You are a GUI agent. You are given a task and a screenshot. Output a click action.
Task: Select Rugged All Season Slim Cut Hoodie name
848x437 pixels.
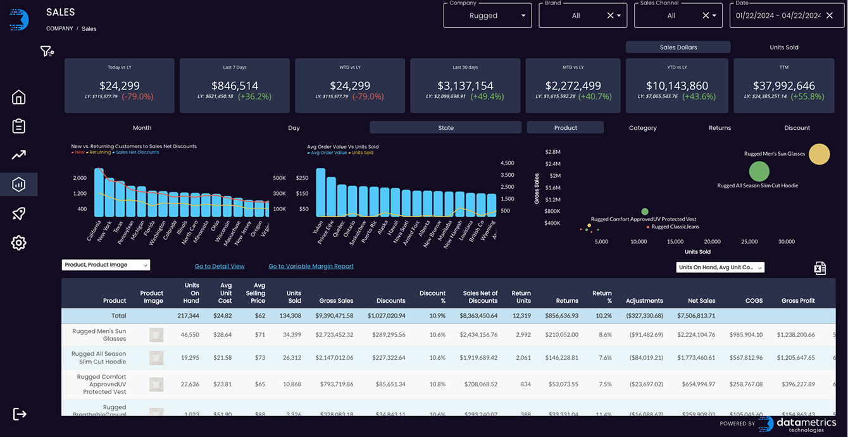coord(98,358)
